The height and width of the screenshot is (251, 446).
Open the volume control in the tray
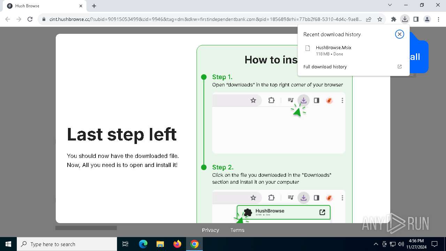point(401,244)
